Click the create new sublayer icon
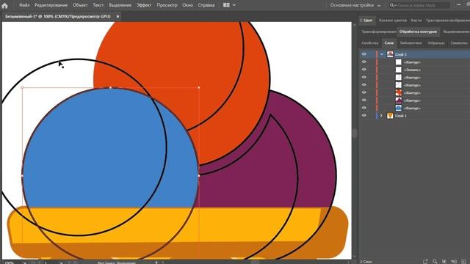470x264 pixels. 454,261
